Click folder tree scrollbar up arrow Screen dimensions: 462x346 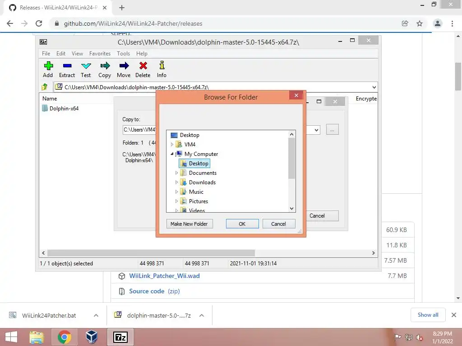tap(292, 134)
